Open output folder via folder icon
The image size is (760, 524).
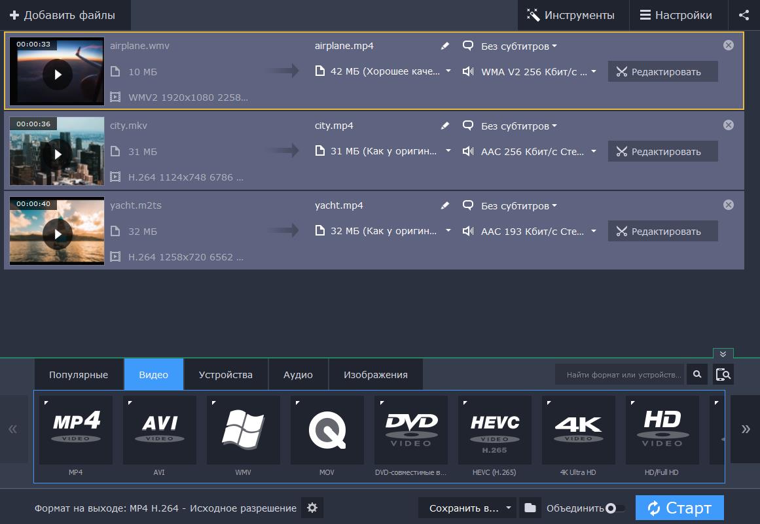click(x=530, y=508)
